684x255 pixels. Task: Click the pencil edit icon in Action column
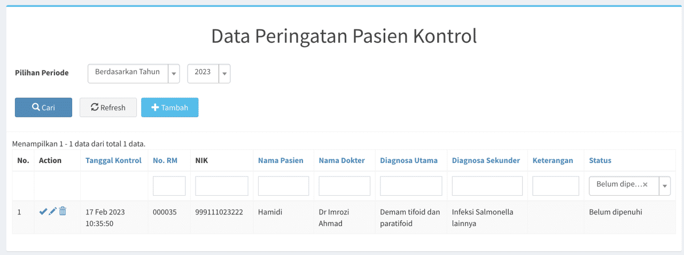pos(52,212)
